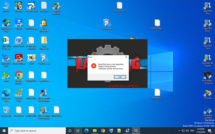
Task: Open the Windows Start menu
Action: [4, 131]
